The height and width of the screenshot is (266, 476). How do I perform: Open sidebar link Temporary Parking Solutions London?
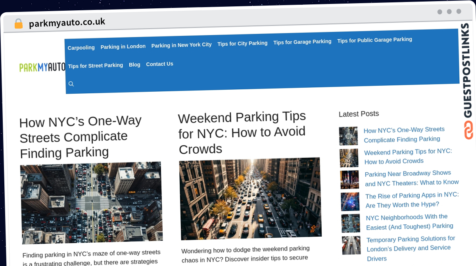point(411,249)
